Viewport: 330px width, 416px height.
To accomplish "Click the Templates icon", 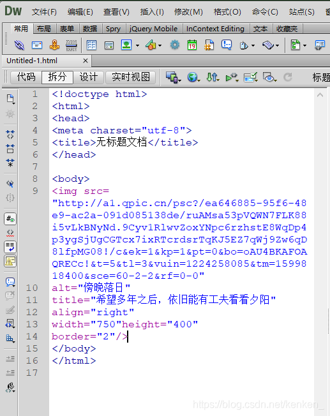I will coord(296,45).
